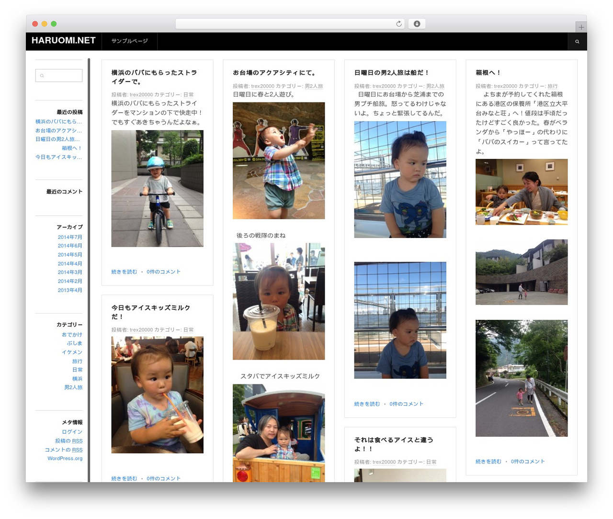Select the おでかけ category
613x519 pixels.
[x=72, y=335]
